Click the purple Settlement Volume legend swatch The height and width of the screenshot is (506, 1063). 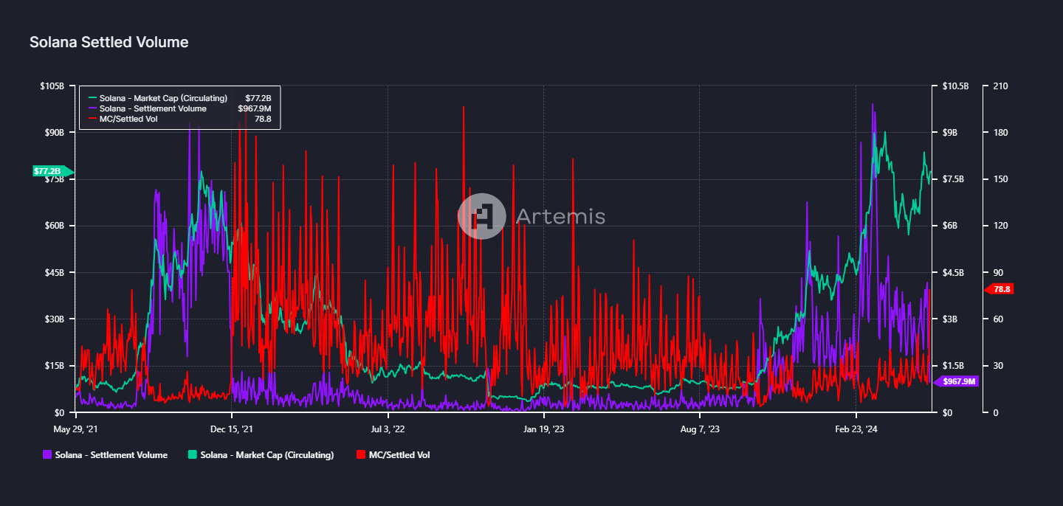[47, 455]
